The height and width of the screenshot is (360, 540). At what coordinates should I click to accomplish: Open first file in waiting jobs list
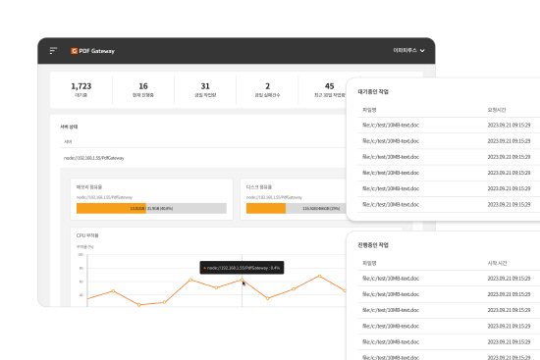[391, 126]
